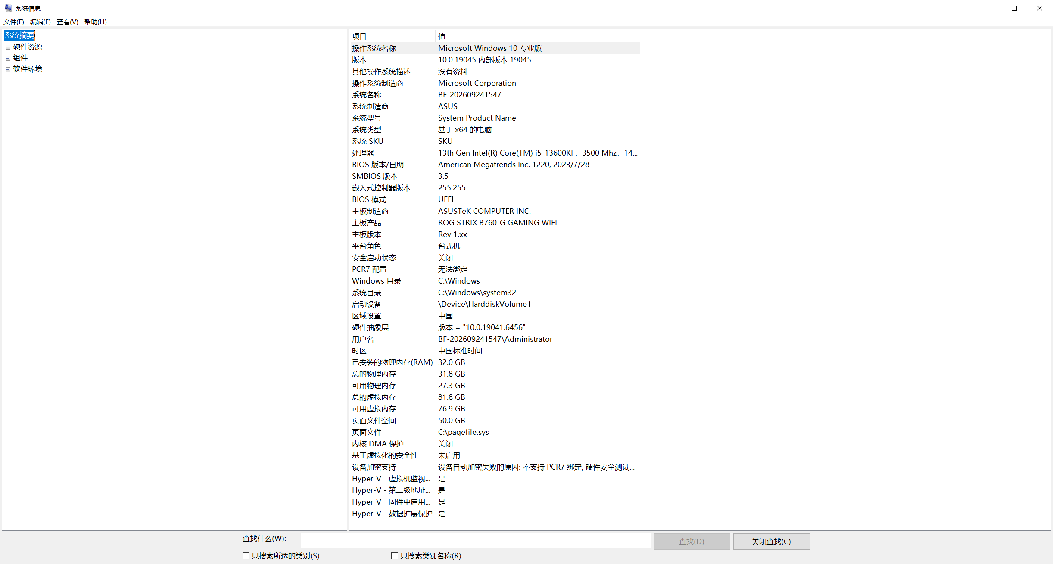Click the System Information title bar icon
Screen dimensions: 1053x564
pyautogui.click(x=8, y=8)
